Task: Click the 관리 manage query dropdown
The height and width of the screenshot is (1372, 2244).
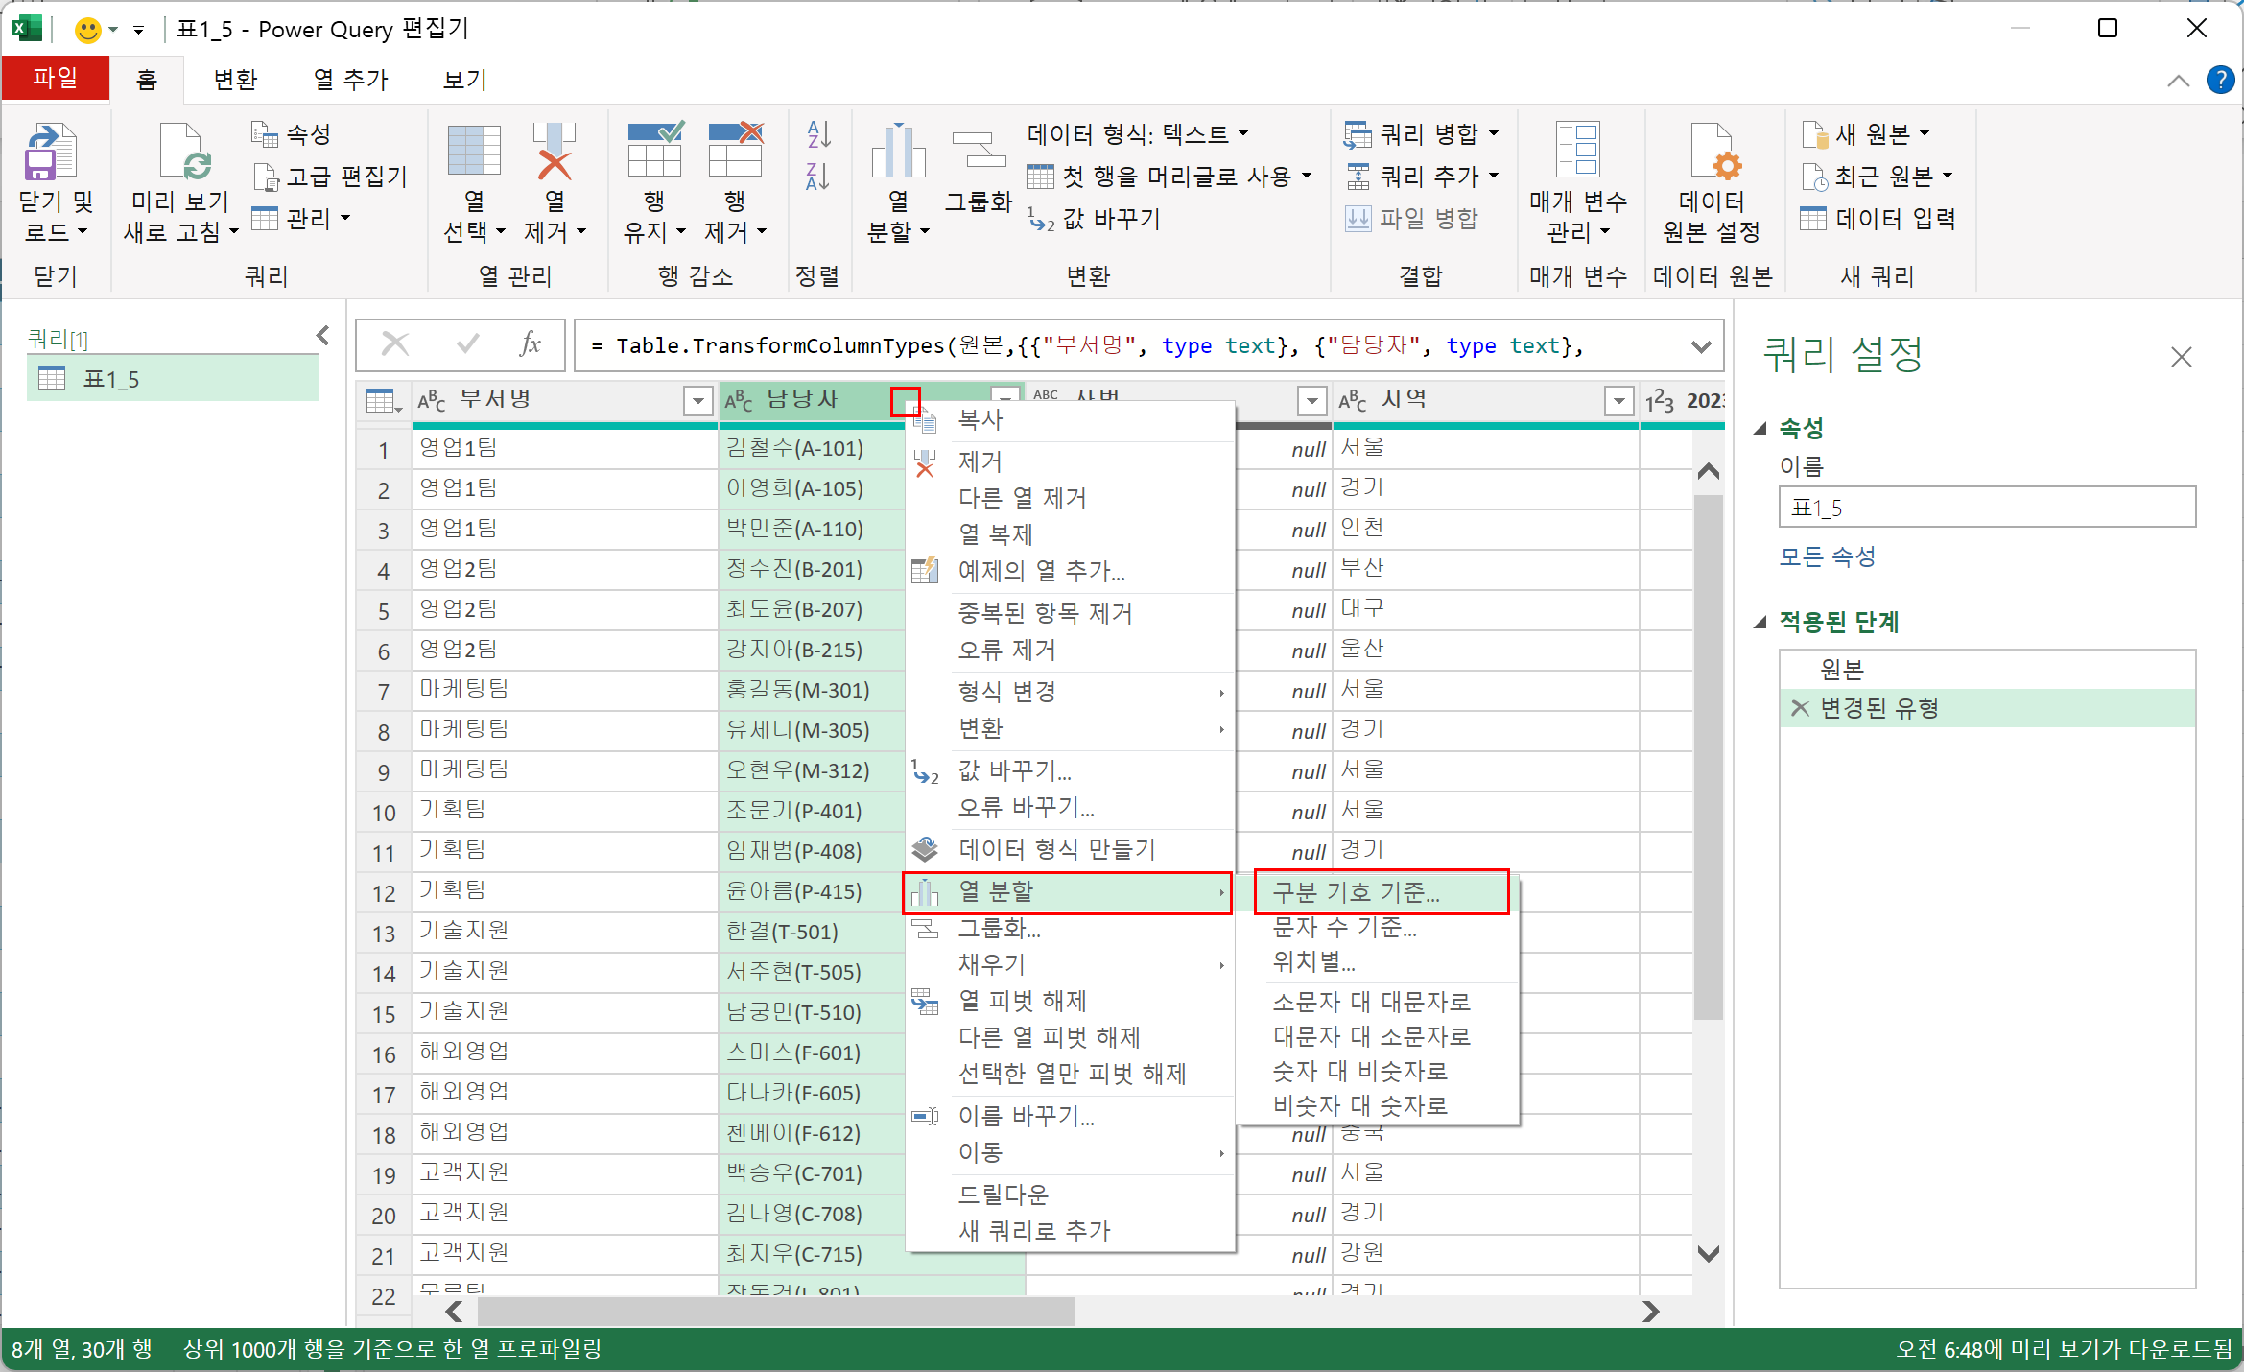Action: 301,218
